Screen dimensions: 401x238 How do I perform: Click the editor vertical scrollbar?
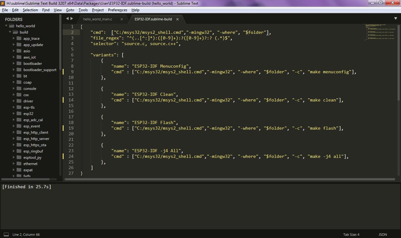399,63
